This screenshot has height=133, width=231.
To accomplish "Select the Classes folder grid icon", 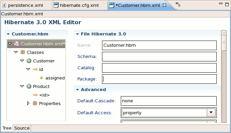I will pyautogui.click(x=23, y=52).
